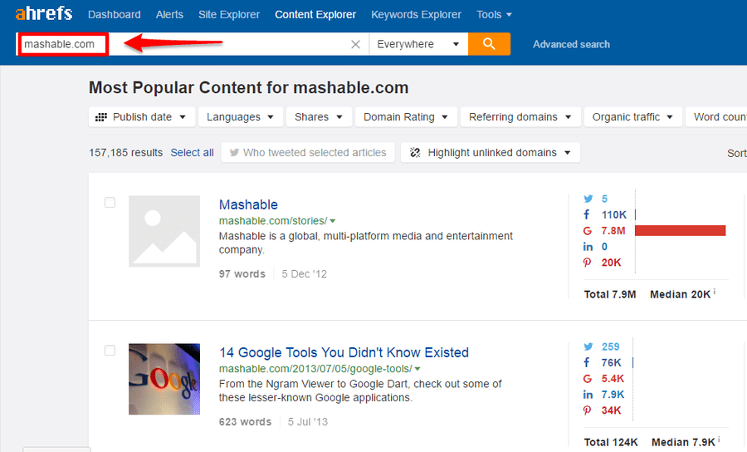Click the Advanced search link
Viewport: 747px width, 452px height.
571,45
